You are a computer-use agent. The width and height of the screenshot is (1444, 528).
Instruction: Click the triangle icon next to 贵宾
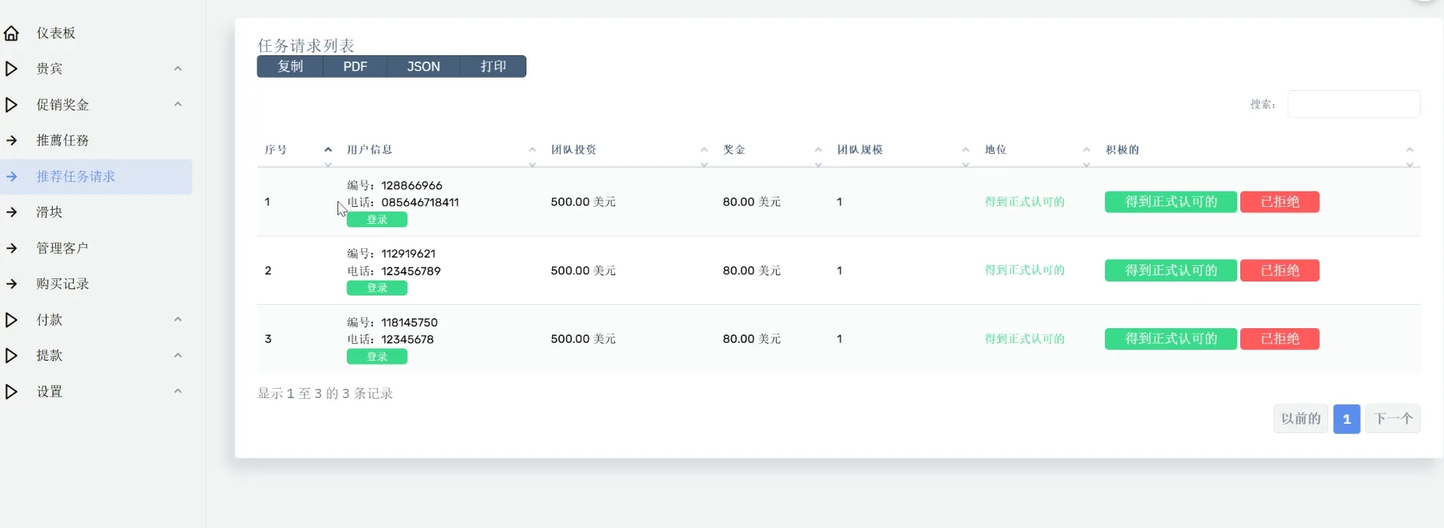12,69
